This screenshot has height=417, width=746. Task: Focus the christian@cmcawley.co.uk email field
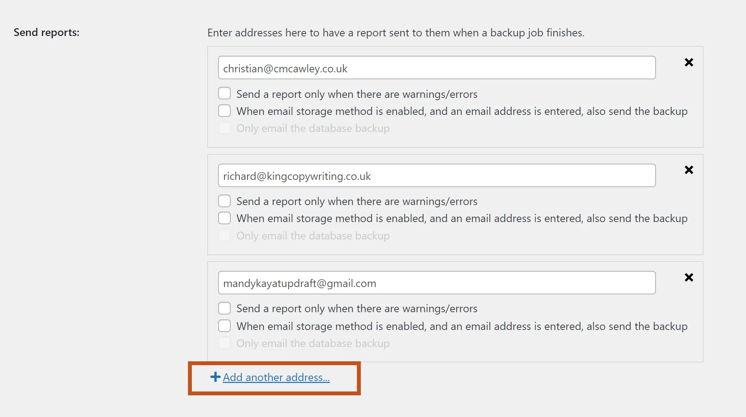tap(436, 68)
